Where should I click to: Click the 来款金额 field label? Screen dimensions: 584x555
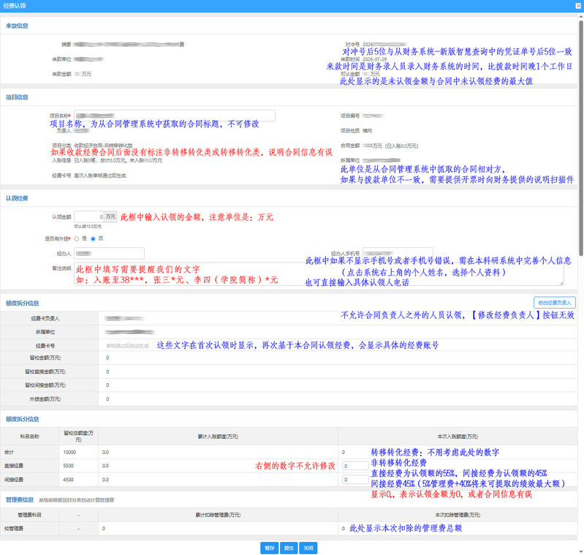pyautogui.click(x=61, y=74)
